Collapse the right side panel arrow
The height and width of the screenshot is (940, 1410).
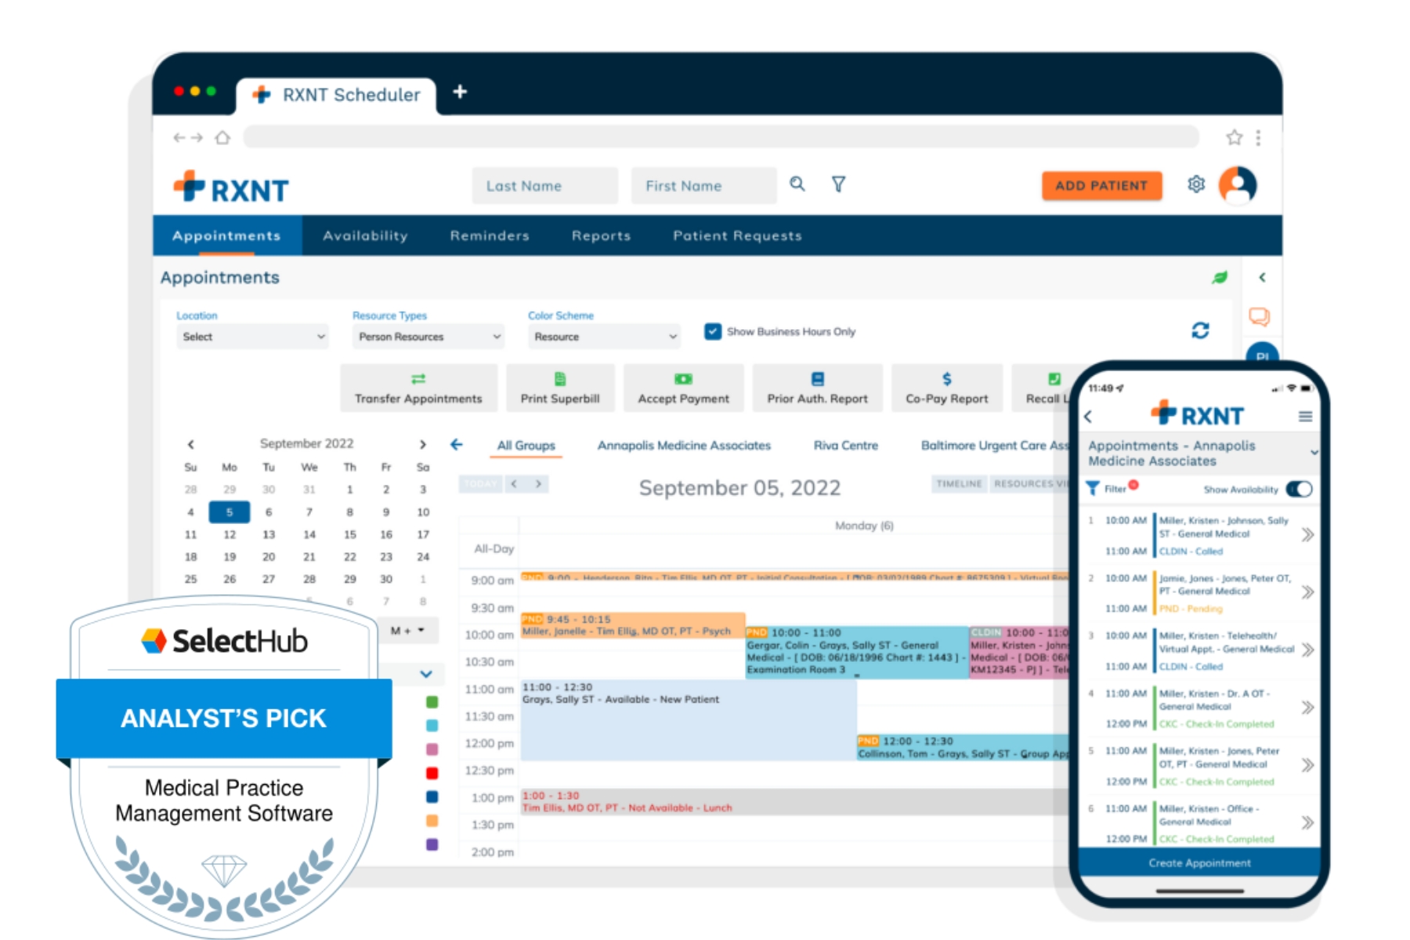point(1262,277)
